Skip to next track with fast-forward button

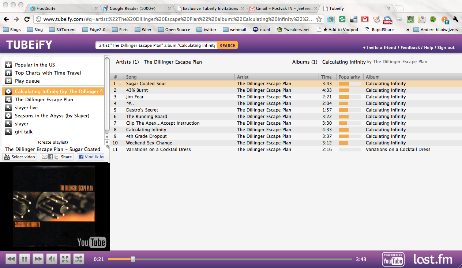(x=38, y=259)
